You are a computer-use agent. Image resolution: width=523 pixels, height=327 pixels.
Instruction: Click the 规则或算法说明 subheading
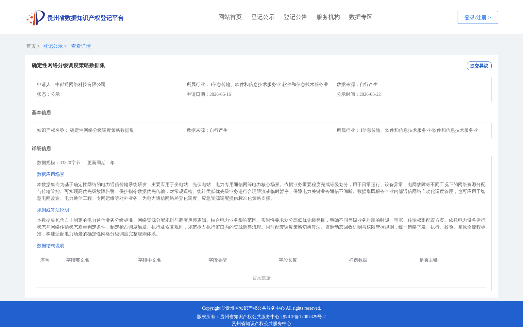(x=53, y=210)
